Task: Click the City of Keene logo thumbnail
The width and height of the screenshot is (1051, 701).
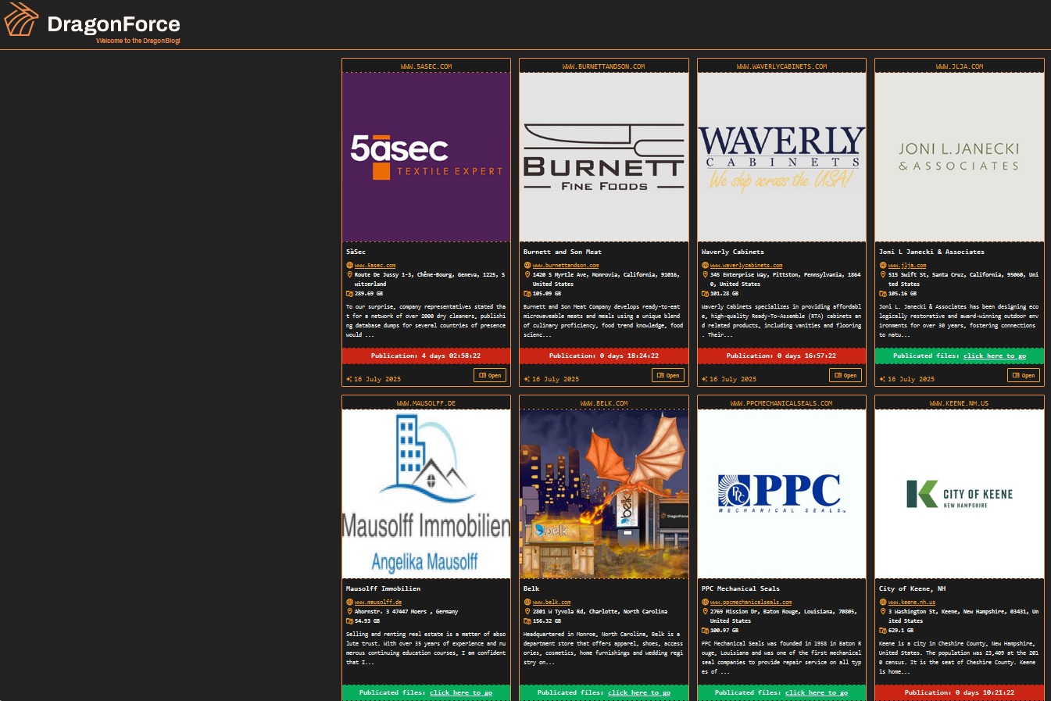Action: 960,494
